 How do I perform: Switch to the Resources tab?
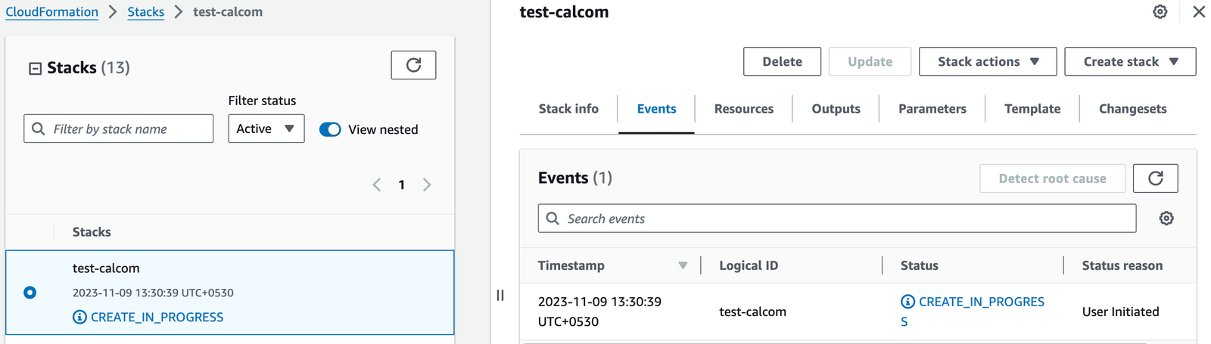coord(744,109)
